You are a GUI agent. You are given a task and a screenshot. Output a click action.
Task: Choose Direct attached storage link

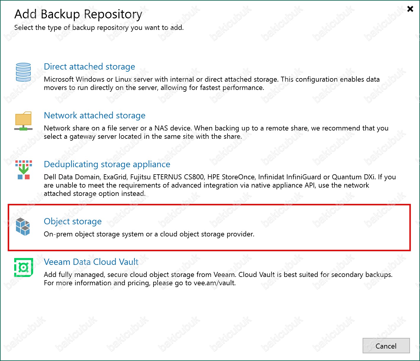click(89, 67)
